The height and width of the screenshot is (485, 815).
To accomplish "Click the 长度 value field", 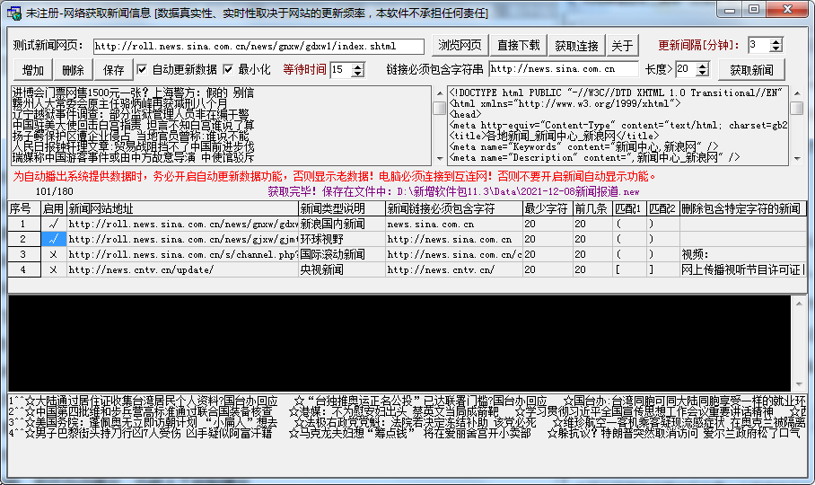I will [x=686, y=68].
